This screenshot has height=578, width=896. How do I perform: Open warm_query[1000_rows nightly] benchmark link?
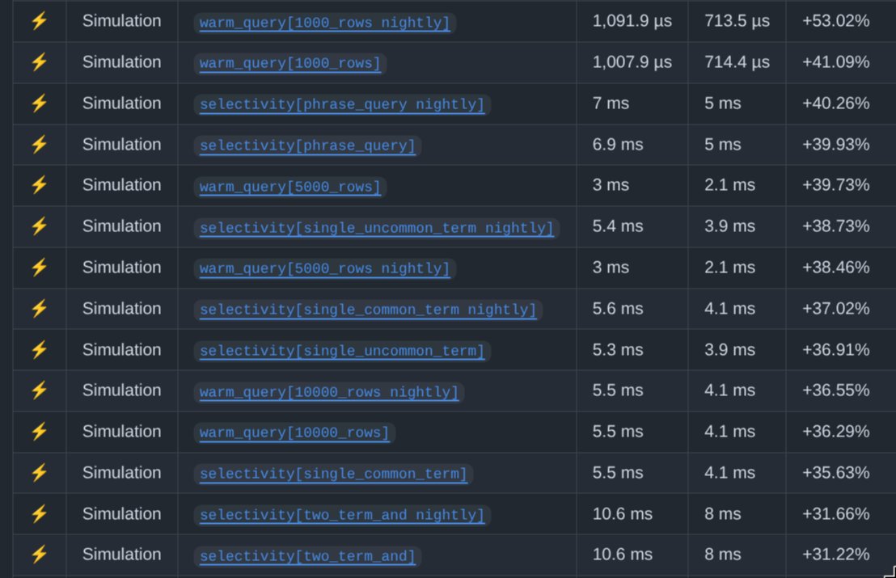click(x=324, y=23)
